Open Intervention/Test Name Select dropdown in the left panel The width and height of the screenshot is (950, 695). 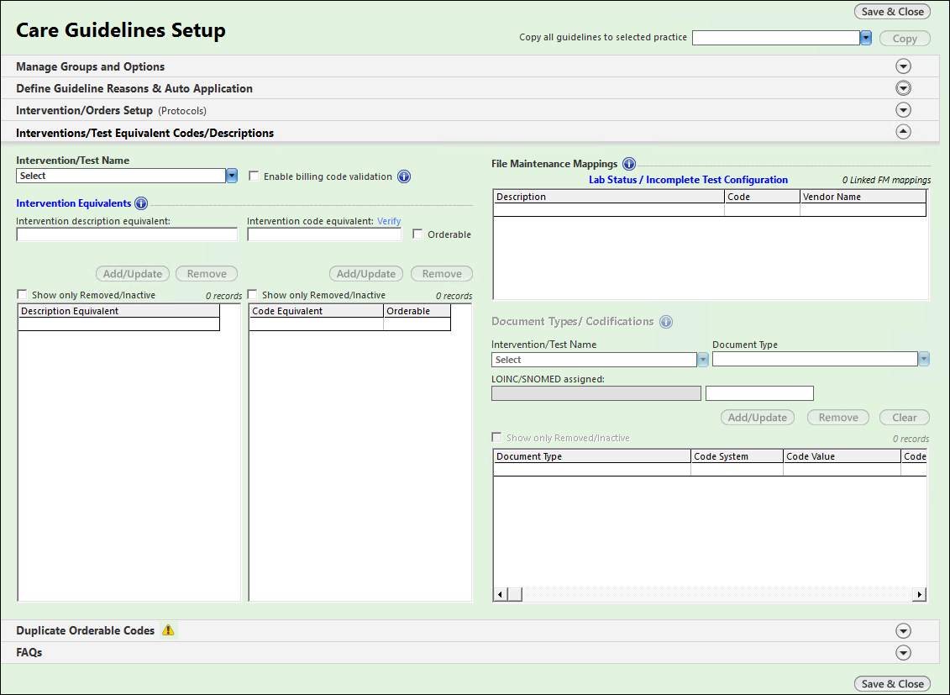[232, 176]
